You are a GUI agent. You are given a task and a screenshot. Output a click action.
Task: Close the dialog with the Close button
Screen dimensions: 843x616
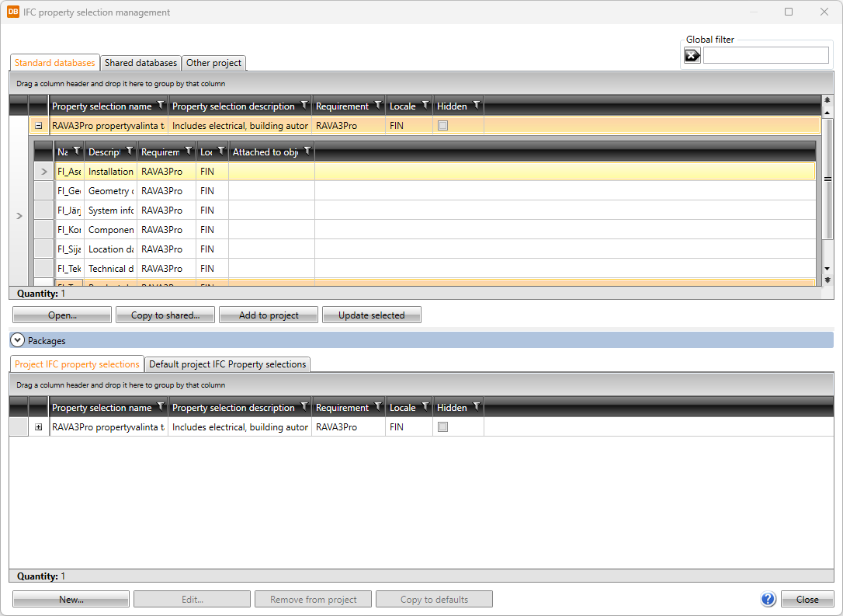click(807, 600)
